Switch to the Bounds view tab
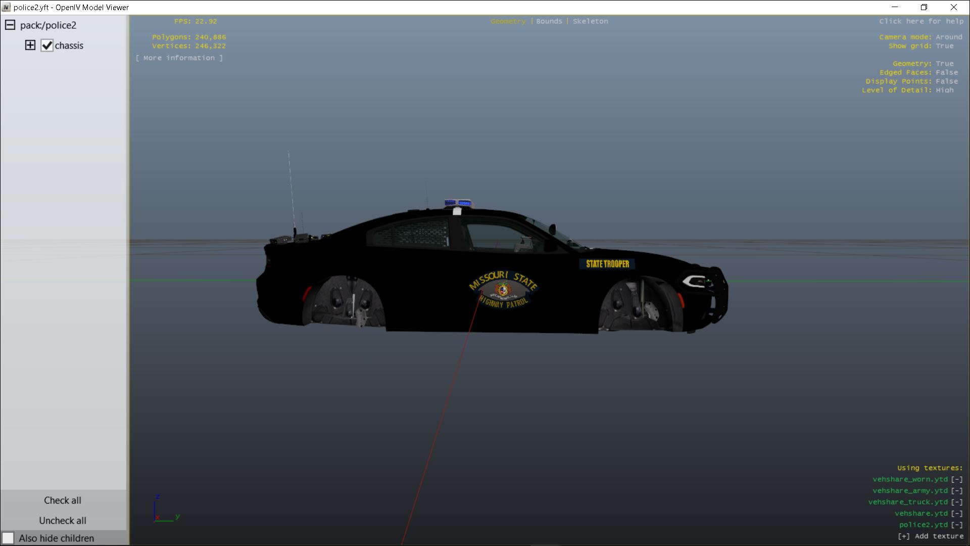 coord(549,21)
